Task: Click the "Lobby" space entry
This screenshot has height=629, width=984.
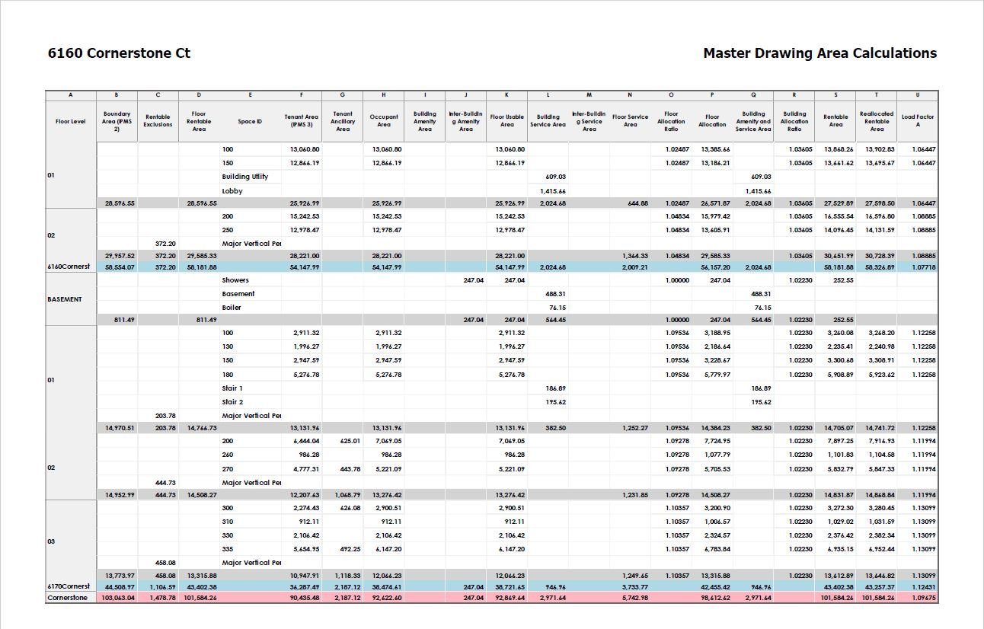Action: coord(232,191)
